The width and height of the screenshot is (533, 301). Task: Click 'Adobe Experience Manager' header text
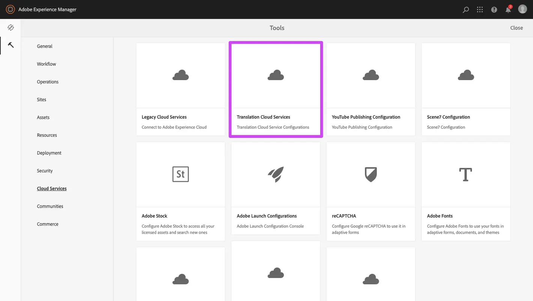click(x=47, y=9)
